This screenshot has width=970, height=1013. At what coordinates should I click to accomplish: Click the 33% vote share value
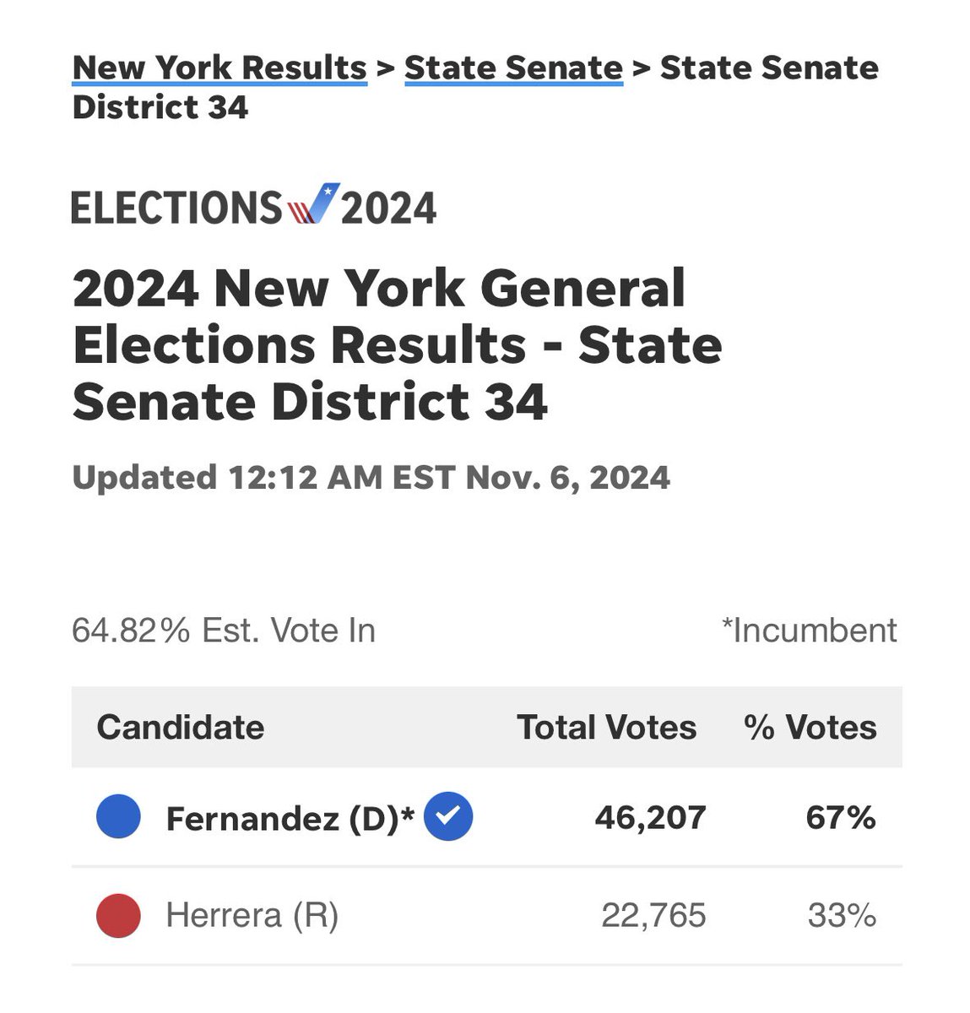[842, 916]
